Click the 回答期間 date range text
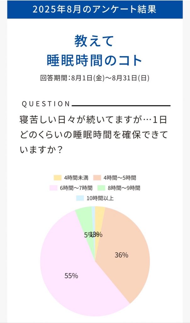 point(95,78)
